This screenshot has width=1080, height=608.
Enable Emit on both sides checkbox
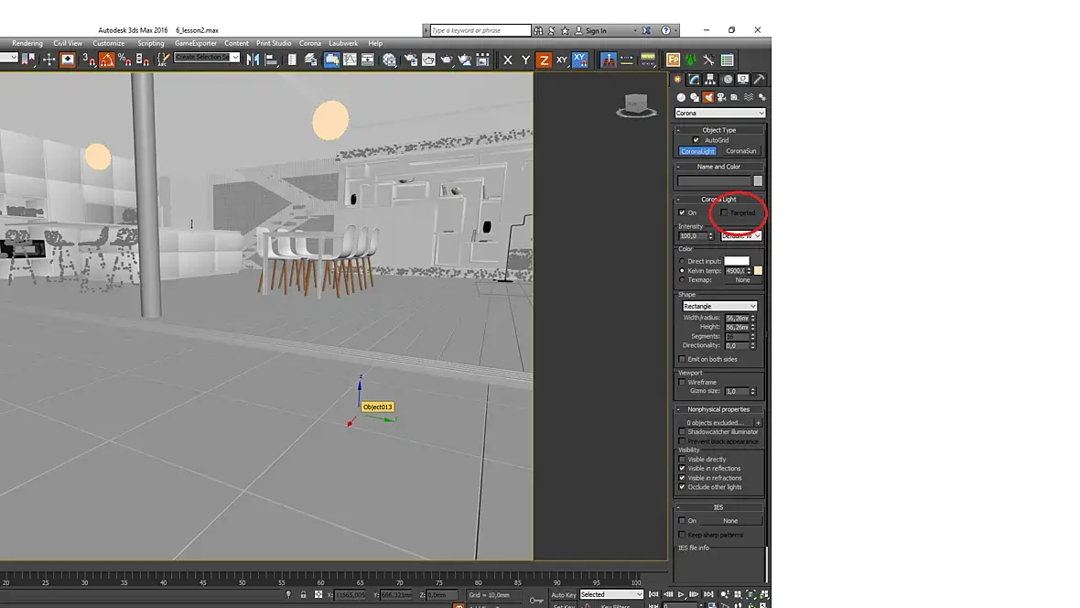[682, 359]
